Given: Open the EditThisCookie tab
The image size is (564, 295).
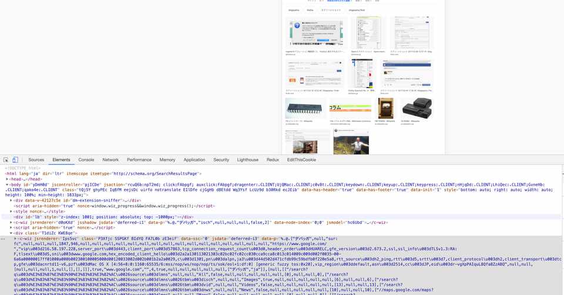Looking at the screenshot, I should pyautogui.click(x=301, y=160).
